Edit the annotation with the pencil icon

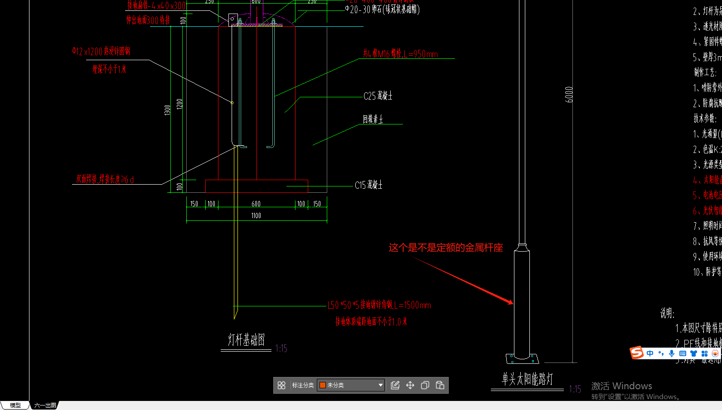click(395, 385)
